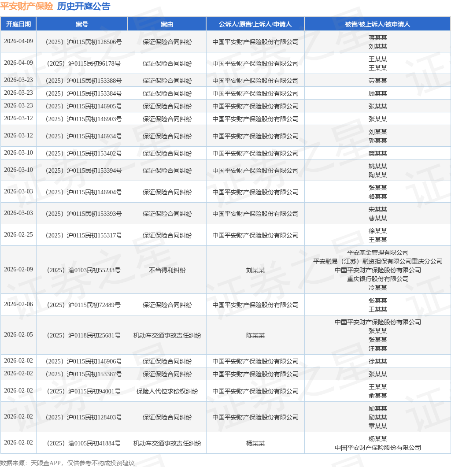Screen dimensions: 451x467
Task: Click defendant 汪某某
Action: pos(378,348)
